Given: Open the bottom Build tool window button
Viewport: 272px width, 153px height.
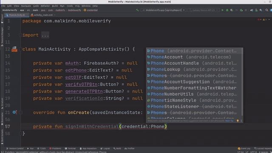Looking at the screenshot, I should (117, 148).
